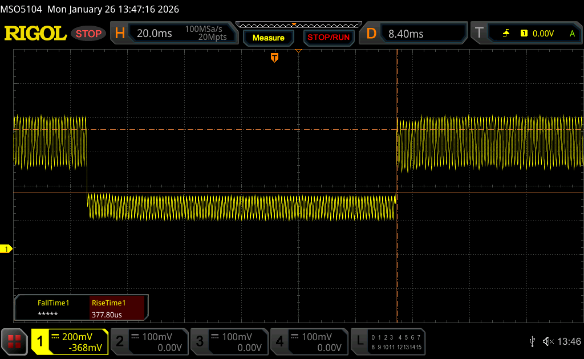The image size is (584, 359).
Task: Toggle channel 1 with the 200mV box
Action: [70, 341]
